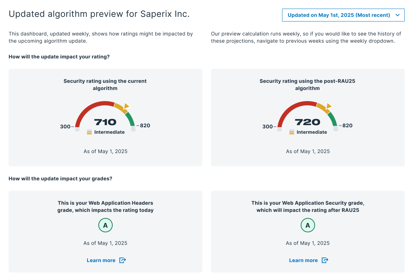Click the external-link icon beside left Learn more
The height and width of the screenshot is (280, 413).
122,260
